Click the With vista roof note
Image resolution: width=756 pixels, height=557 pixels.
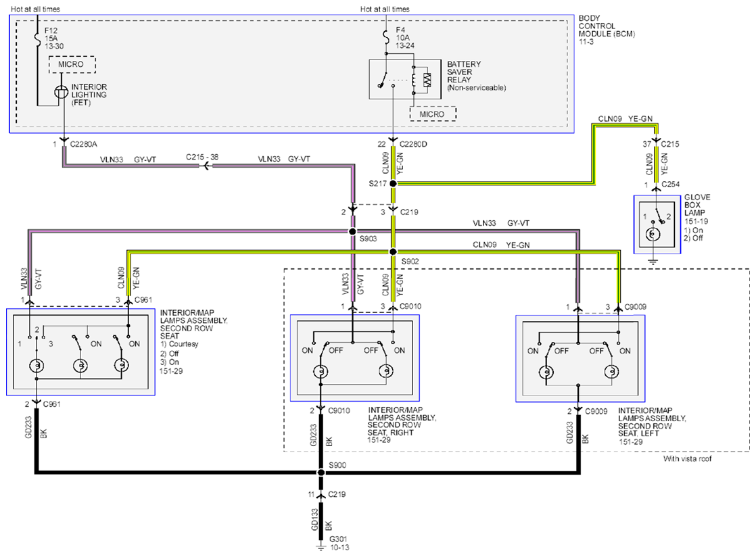pyautogui.click(x=687, y=459)
